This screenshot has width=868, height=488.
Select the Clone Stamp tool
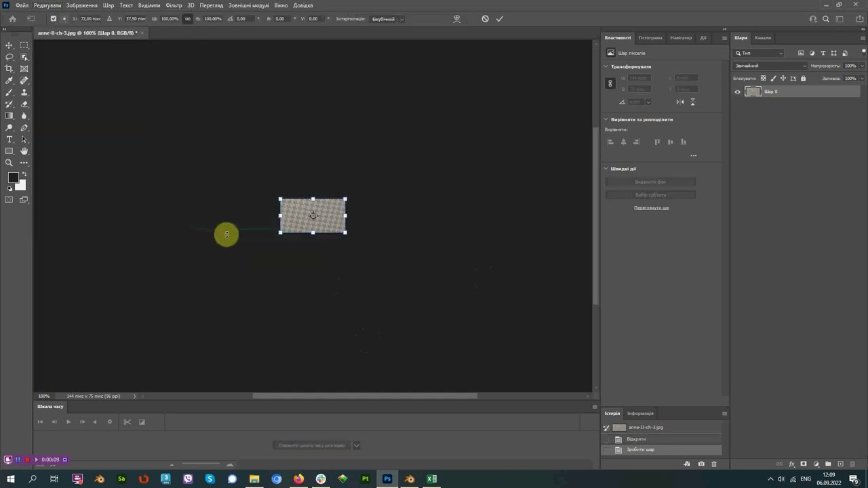tap(24, 92)
